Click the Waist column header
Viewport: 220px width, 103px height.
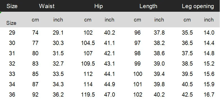tap(47, 6)
